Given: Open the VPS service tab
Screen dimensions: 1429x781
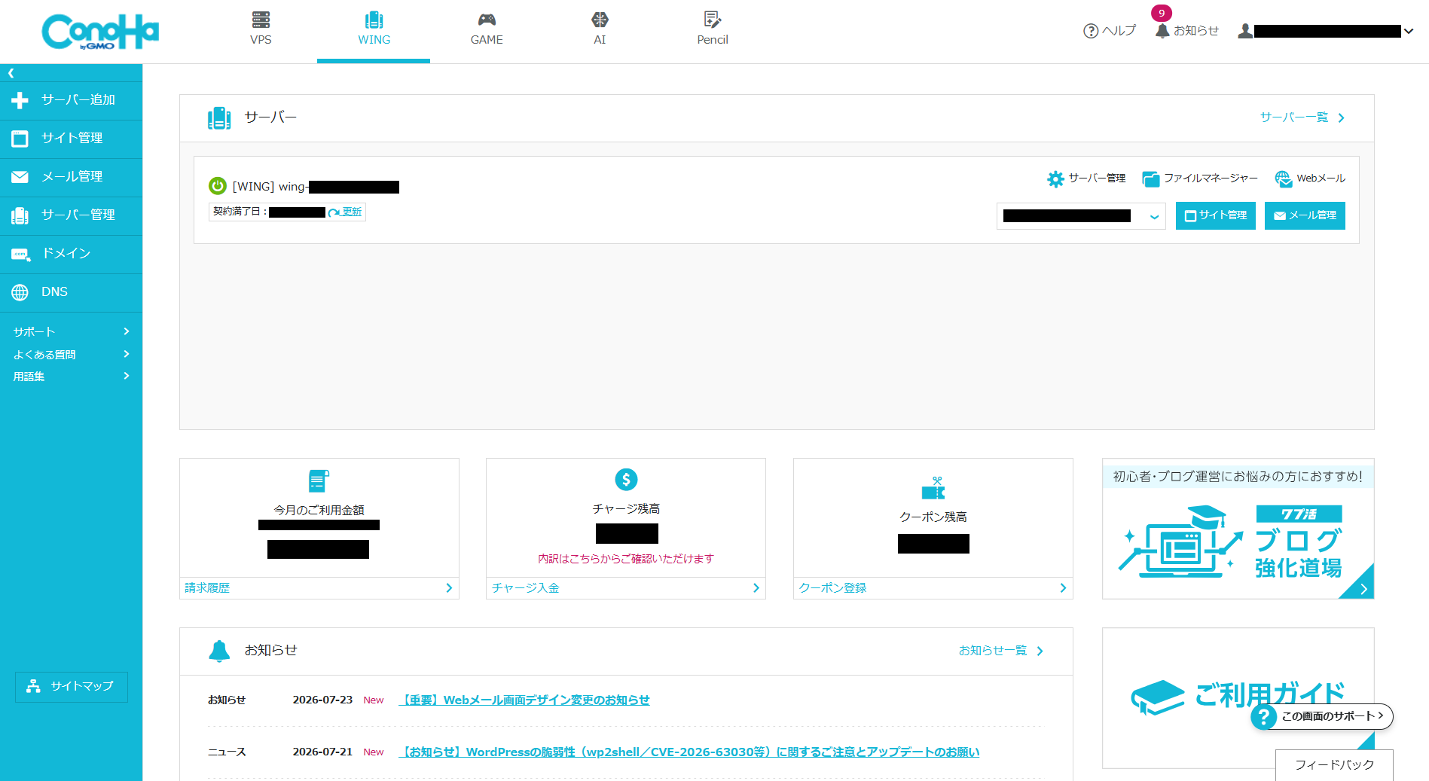Looking at the screenshot, I should point(261,29).
